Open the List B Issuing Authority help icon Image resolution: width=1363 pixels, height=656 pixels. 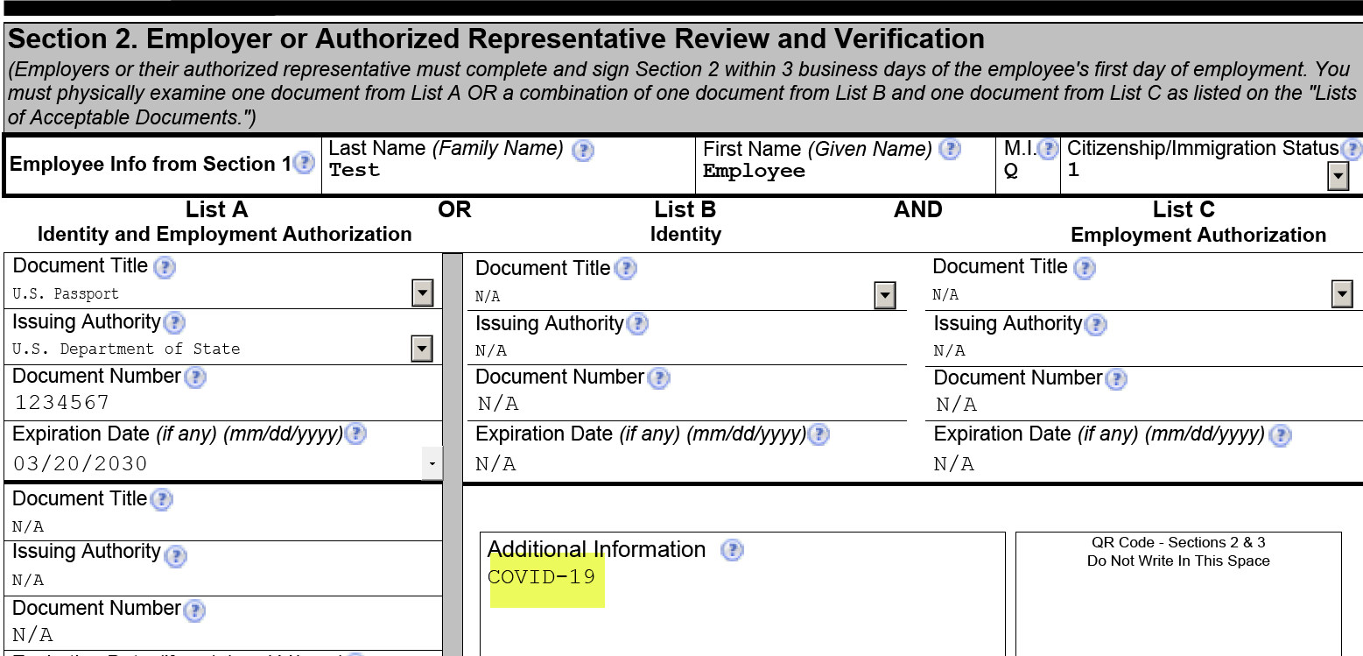637,324
